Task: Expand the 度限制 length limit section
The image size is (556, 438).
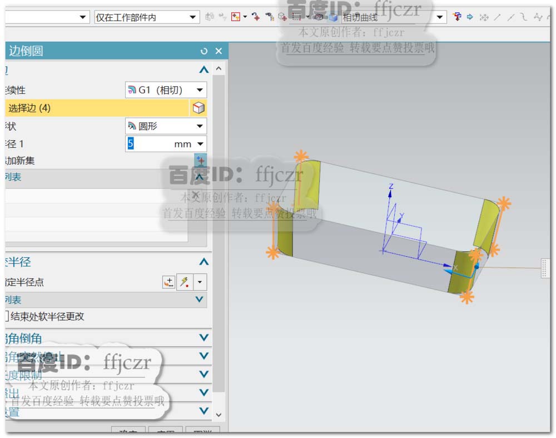Action: pyautogui.click(x=204, y=374)
